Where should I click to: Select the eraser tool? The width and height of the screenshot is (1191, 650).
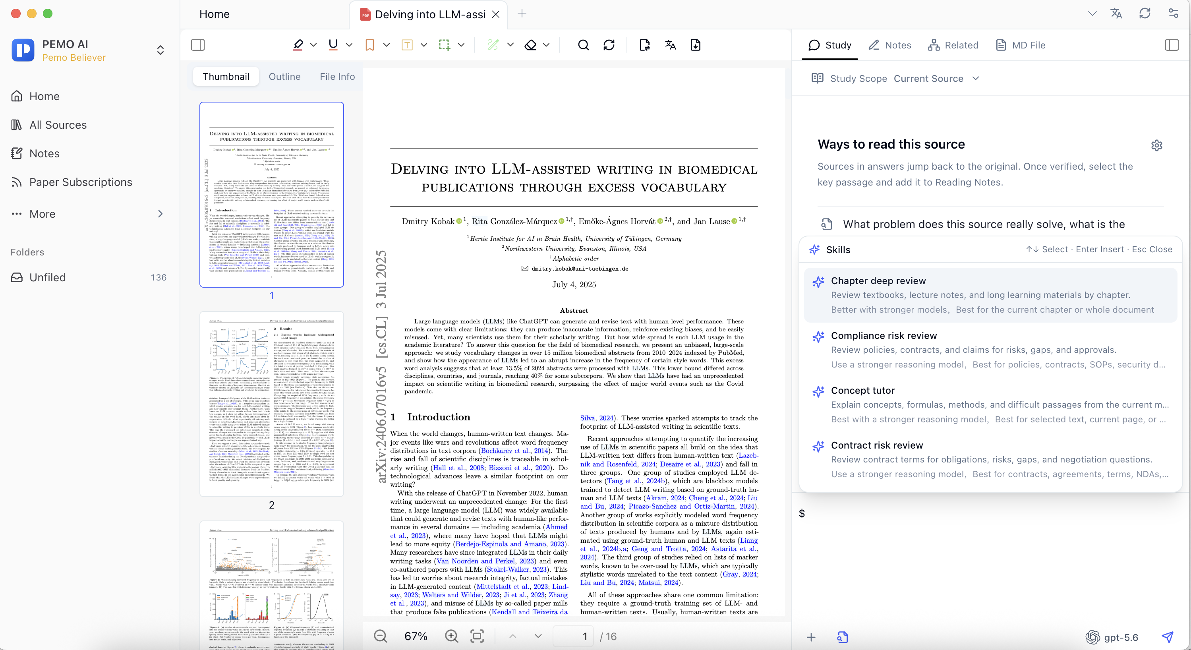pyautogui.click(x=530, y=45)
